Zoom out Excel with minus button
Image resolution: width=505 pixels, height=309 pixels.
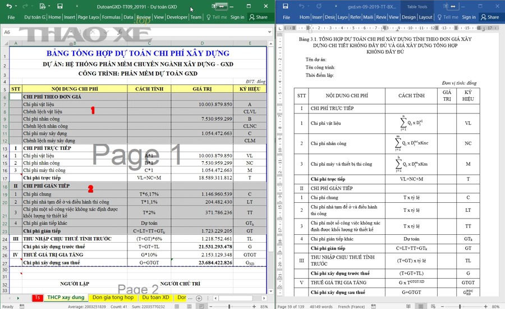pos(210,306)
